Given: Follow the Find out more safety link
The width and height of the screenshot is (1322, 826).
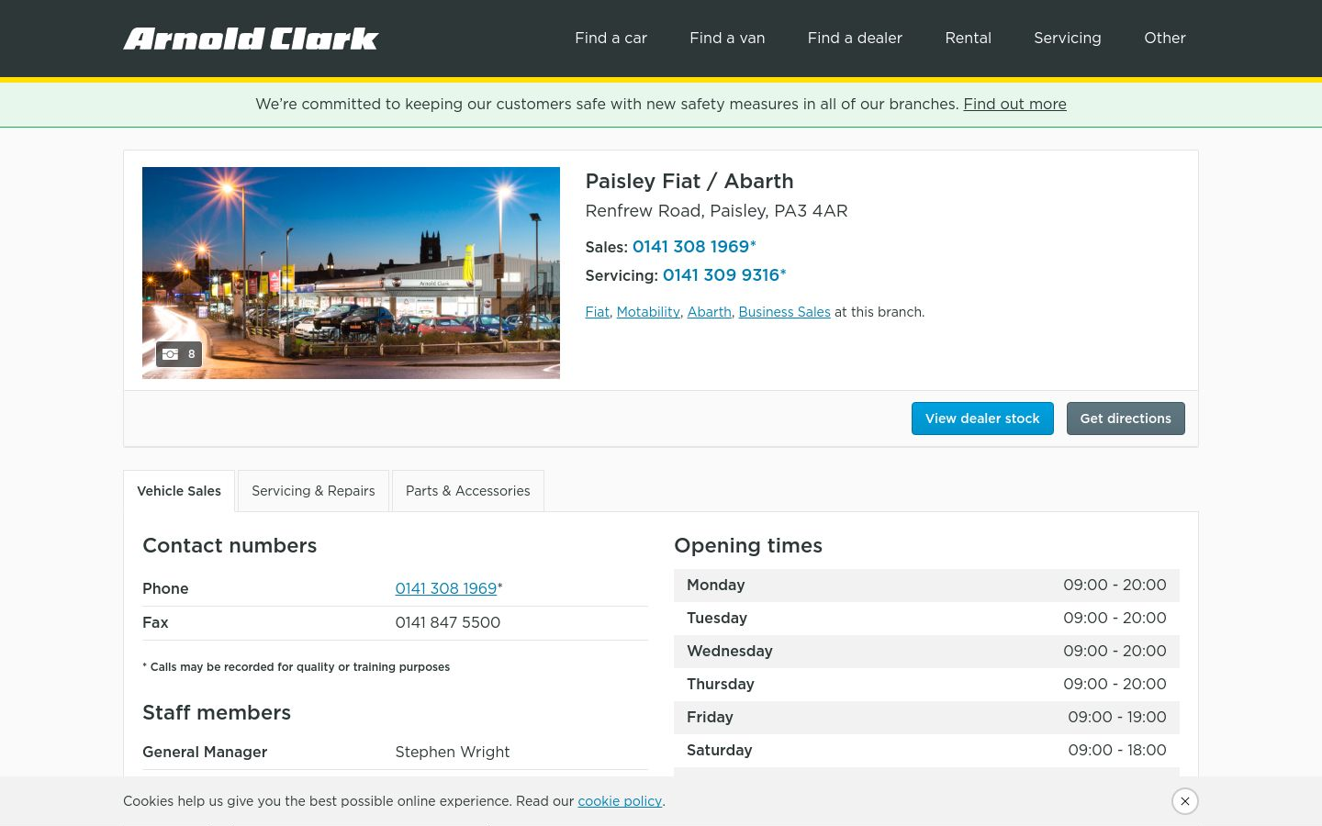Looking at the screenshot, I should click(x=1014, y=104).
